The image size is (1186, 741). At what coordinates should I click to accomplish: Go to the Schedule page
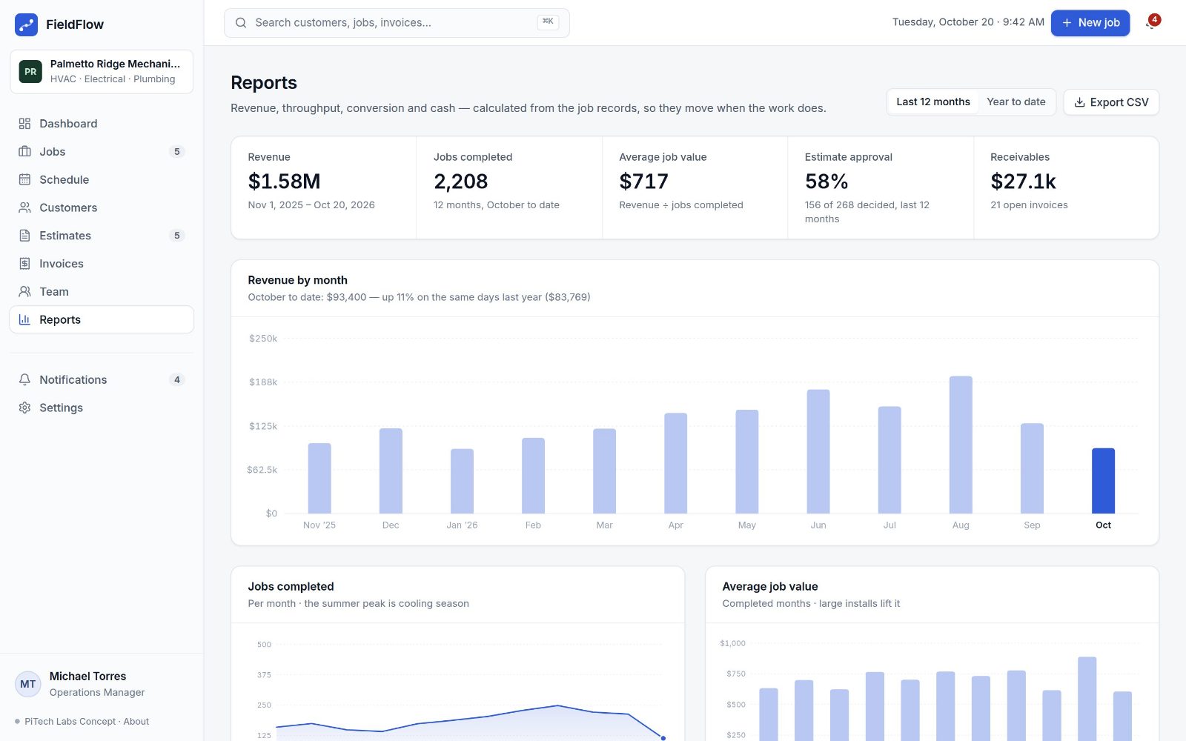102,179
